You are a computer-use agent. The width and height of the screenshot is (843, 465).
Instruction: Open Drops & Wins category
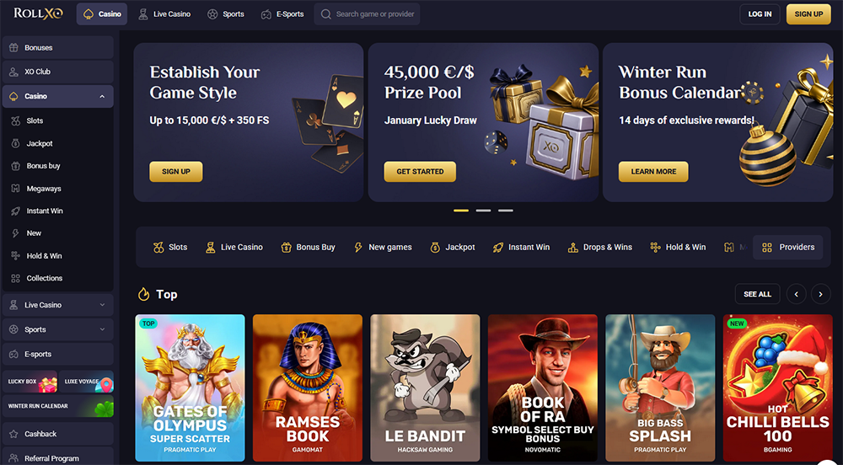600,247
